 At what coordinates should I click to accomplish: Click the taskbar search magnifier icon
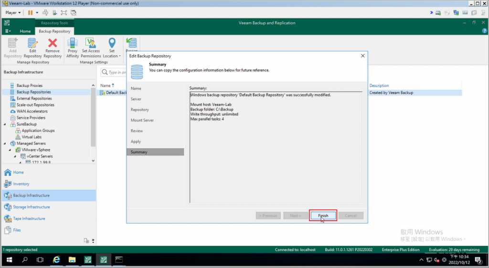click(25, 259)
